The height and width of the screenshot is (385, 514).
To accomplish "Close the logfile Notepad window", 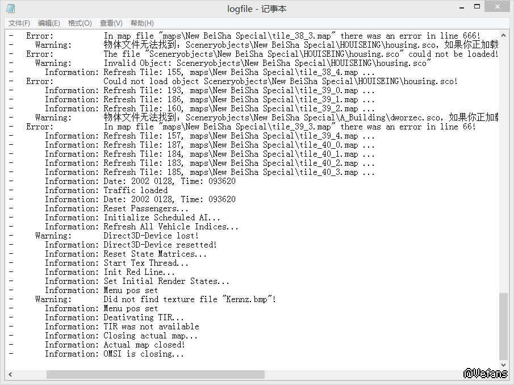I will pos(498,7).
